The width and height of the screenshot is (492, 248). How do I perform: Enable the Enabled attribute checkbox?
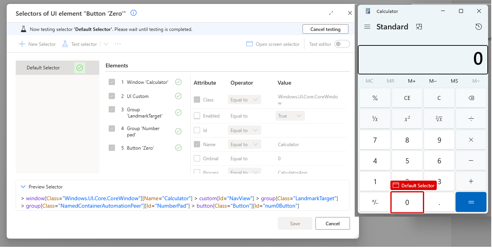click(197, 116)
